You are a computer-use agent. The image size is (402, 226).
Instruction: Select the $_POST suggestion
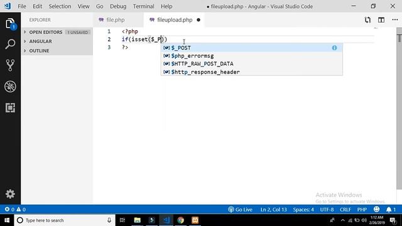(x=251, y=48)
